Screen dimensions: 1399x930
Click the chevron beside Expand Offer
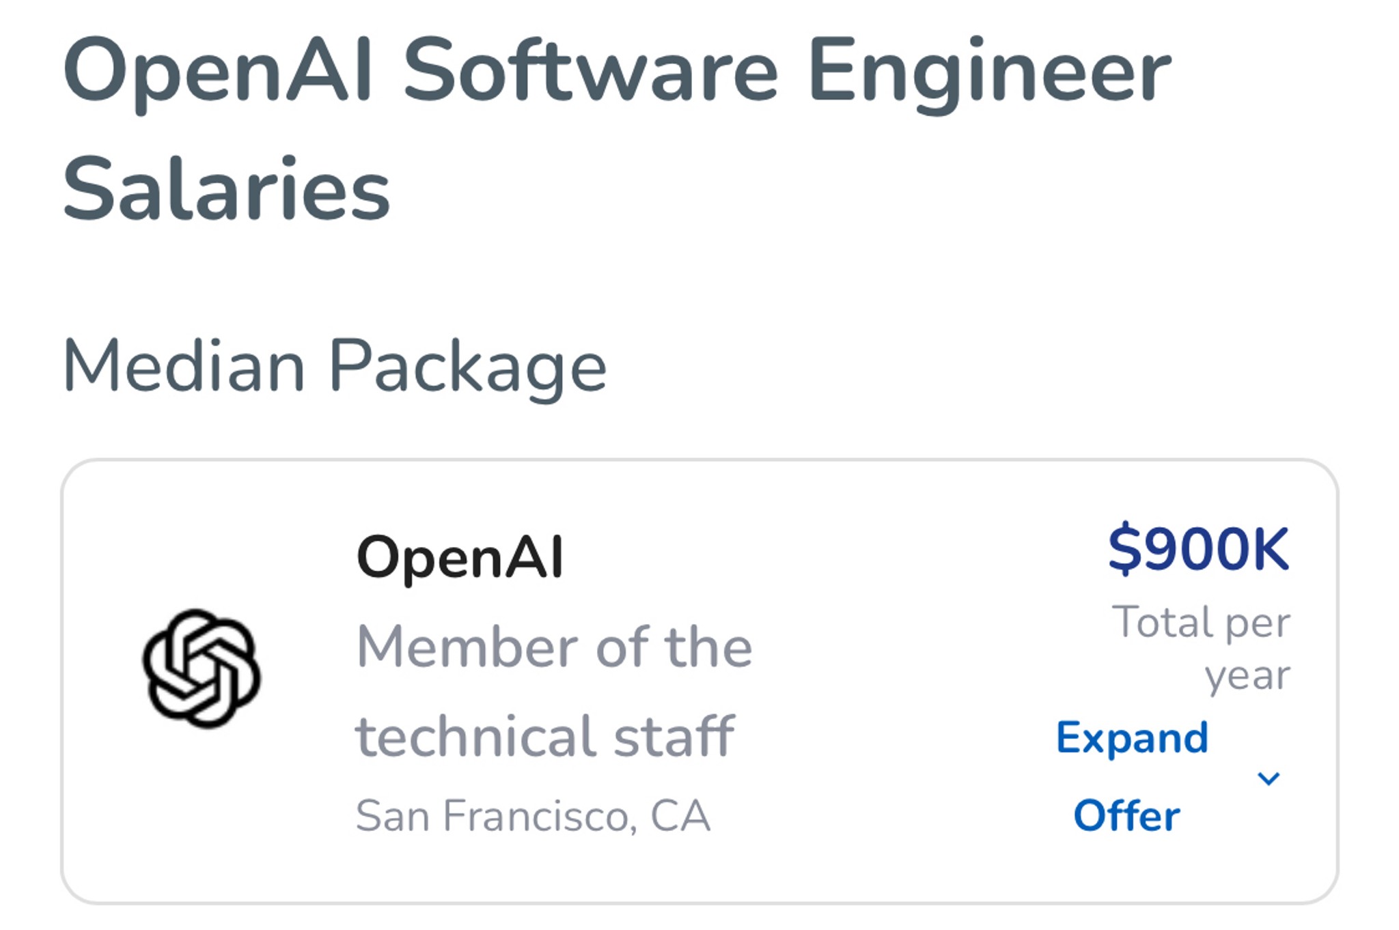tap(1268, 778)
